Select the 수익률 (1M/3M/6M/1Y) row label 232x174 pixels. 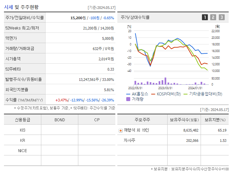tap(24, 100)
